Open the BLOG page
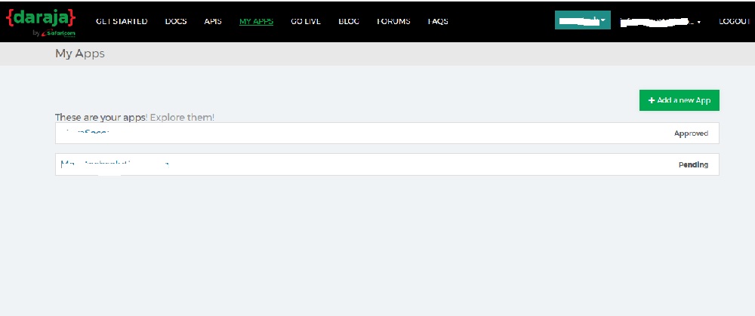755x316 pixels. click(x=349, y=22)
